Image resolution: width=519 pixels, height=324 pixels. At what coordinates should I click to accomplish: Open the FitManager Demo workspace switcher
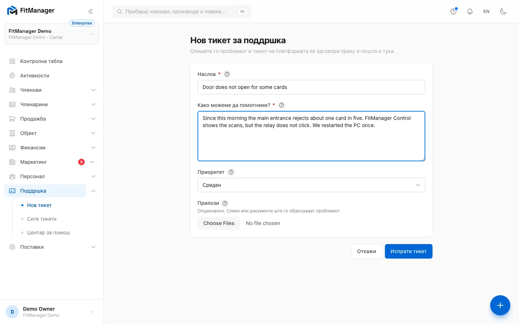pos(52,34)
